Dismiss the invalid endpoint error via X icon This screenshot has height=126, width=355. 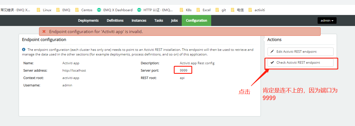44,32
